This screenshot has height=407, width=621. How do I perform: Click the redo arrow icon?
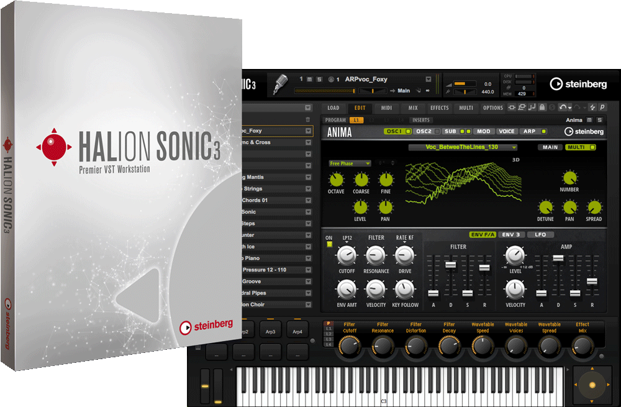[578, 107]
